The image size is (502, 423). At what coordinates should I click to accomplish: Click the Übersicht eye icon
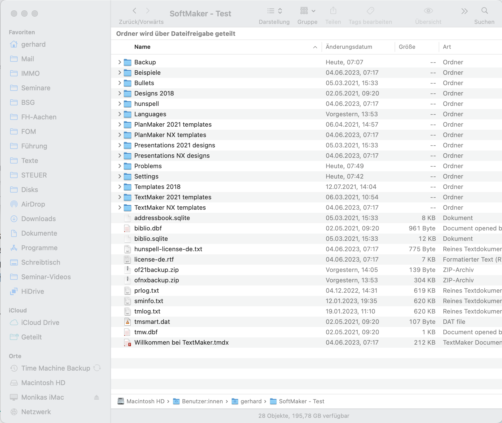(x=428, y=11)
